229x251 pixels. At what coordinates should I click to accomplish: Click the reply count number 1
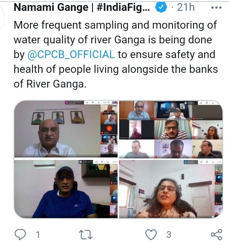(x=38, y=235)
